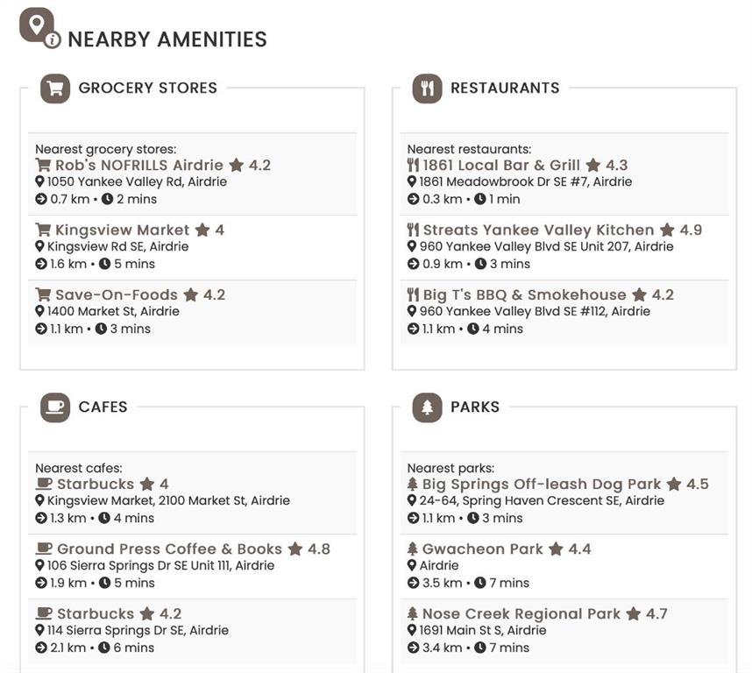Select Save-On-Foods store link

[117, 294]
